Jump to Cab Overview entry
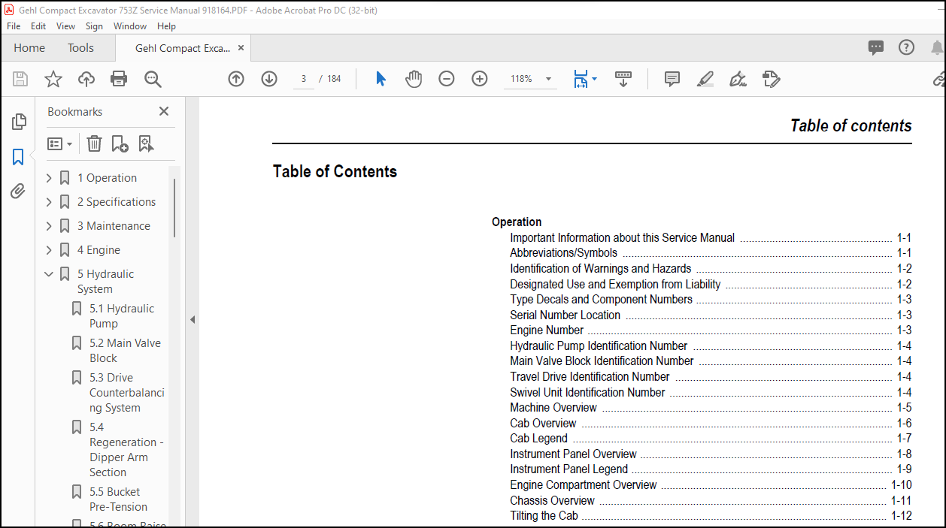This screenshot has width=946, height=528. [543, 424]
